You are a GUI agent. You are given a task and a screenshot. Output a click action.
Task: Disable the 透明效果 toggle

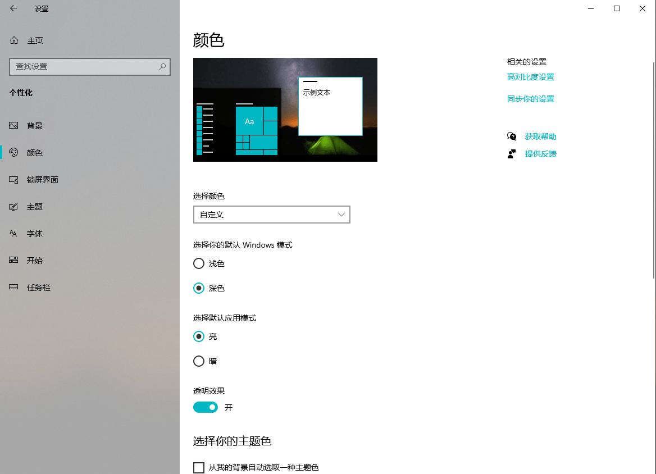point(206,407)
